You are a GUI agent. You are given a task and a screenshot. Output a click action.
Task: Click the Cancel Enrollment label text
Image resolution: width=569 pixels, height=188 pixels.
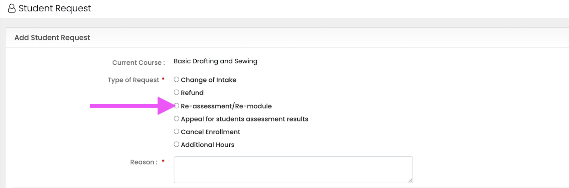[211, 132]
